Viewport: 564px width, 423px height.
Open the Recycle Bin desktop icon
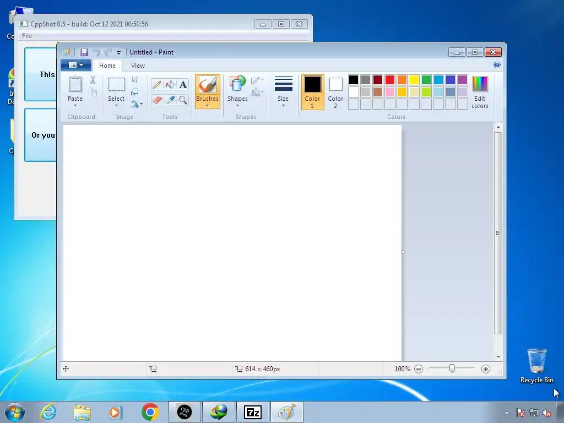click(x=536, y=365)
